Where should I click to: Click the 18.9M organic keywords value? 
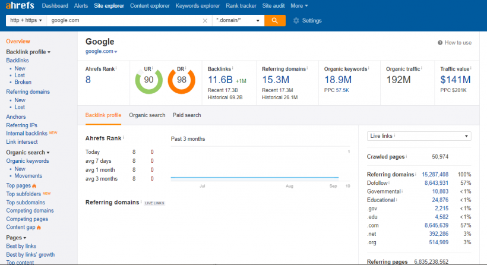(338, 80)
